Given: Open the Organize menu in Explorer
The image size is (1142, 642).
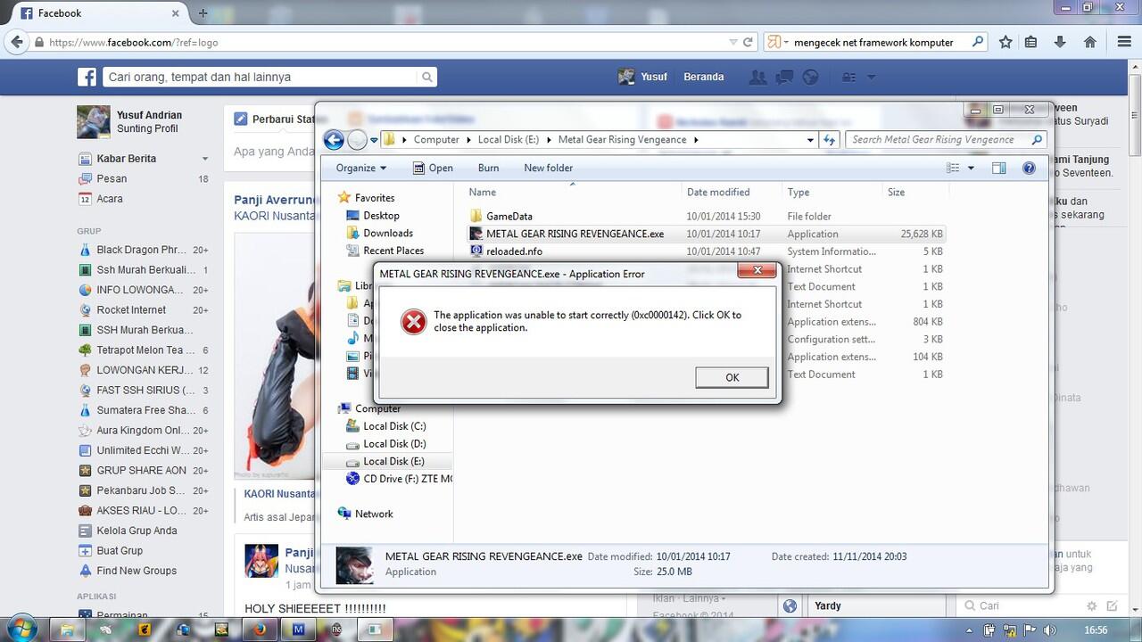Looking at the screenshot, I should (x=361, y=168).
